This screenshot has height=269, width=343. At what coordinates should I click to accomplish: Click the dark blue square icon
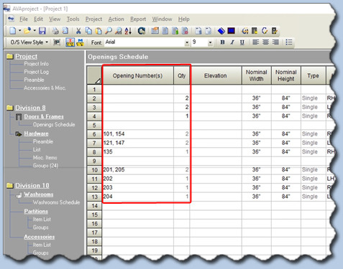(232, 31)
